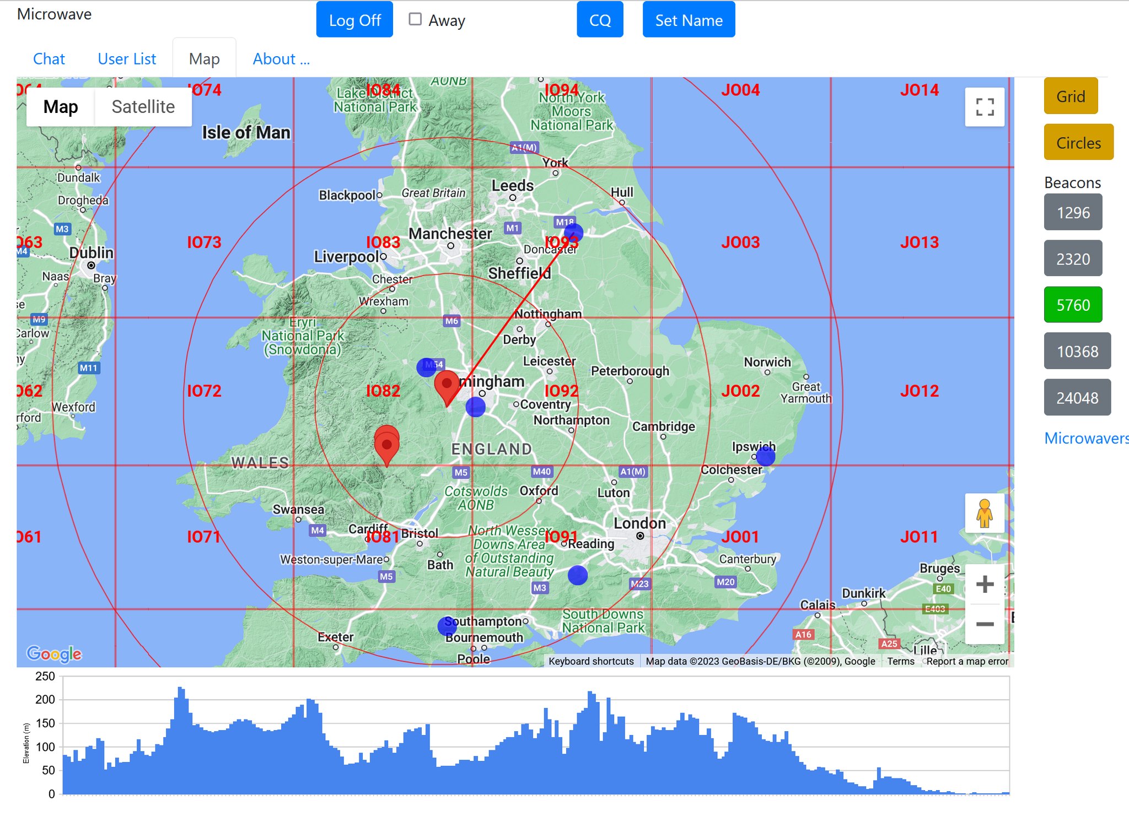Click the blue dot on M54

point(426,367)
